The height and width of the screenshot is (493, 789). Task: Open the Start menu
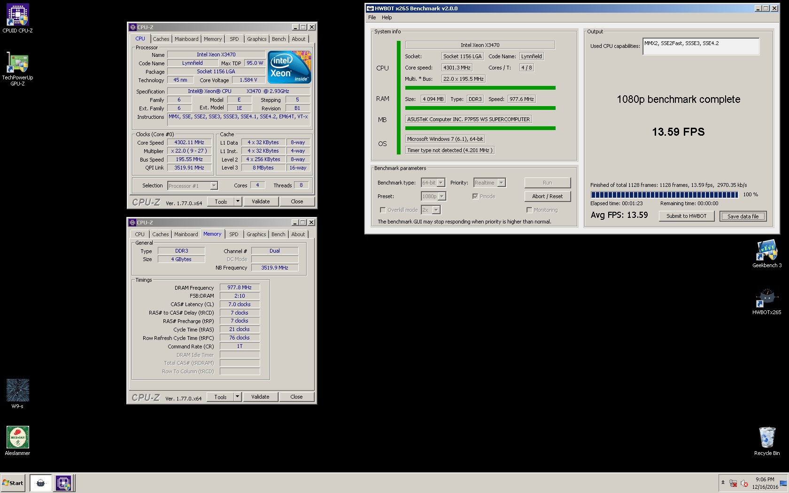[x=13, y=483]
